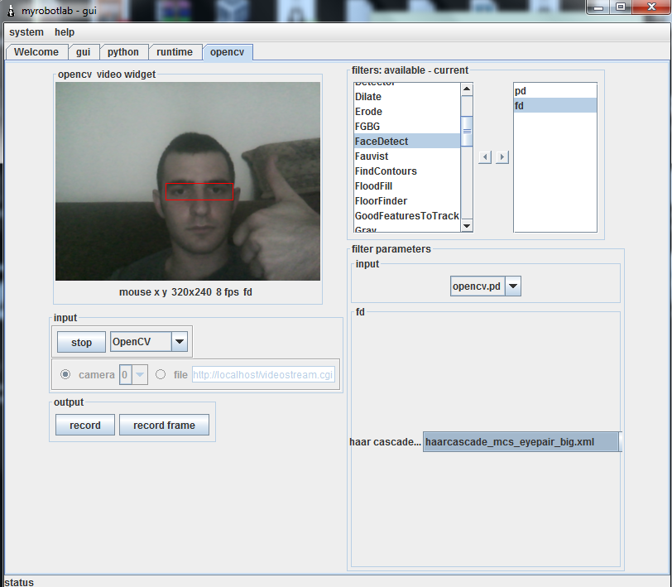Select FGBG in available filters

(x=407, y=127)
